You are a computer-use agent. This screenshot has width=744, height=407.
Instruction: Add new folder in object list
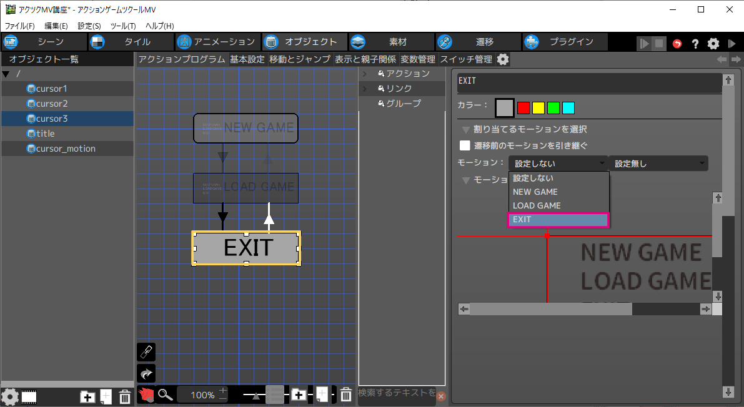coord(87,396)
